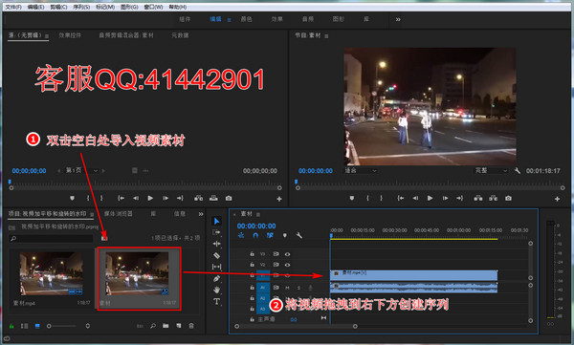Click Export Frame camera in Program monitor

508,198
